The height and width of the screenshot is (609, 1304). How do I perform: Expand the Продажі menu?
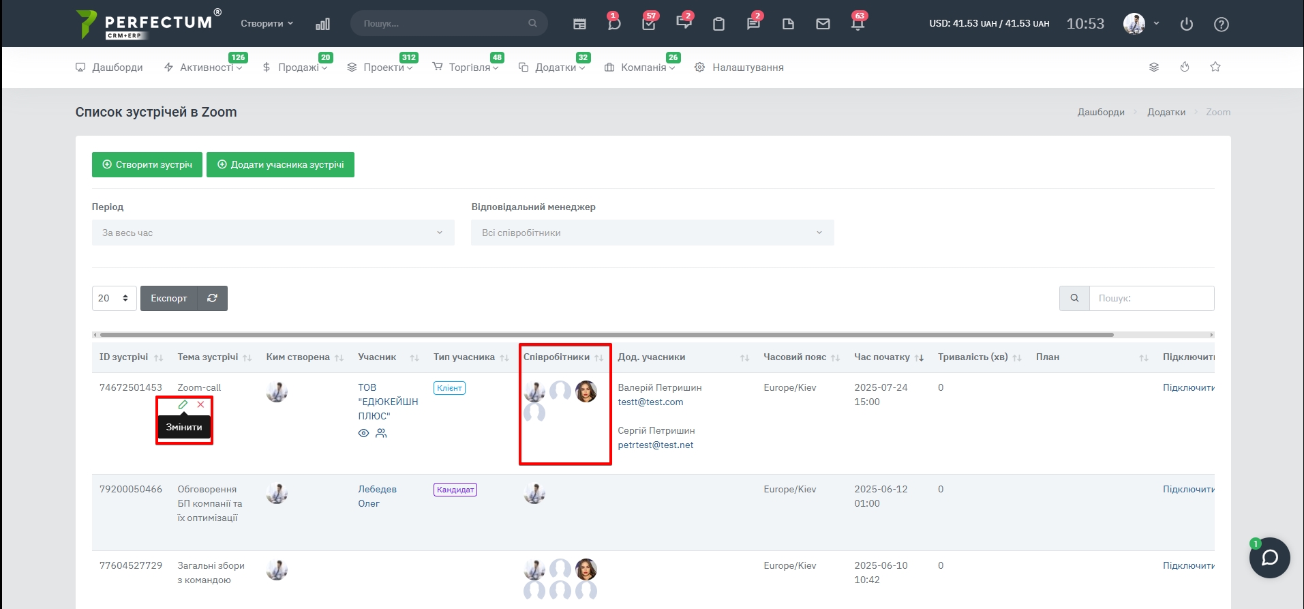[x=295, y=68]
